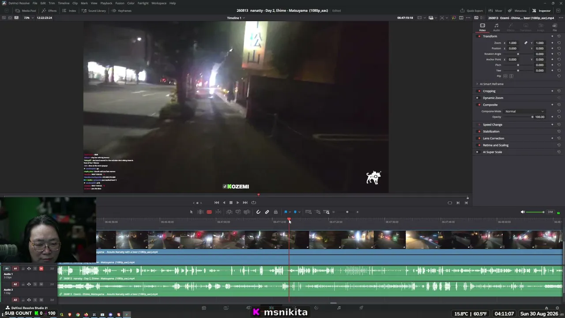The height and width of the screenshot is (318, 565).
Task: Go to first frame of timeline
Action: [217, 203]
